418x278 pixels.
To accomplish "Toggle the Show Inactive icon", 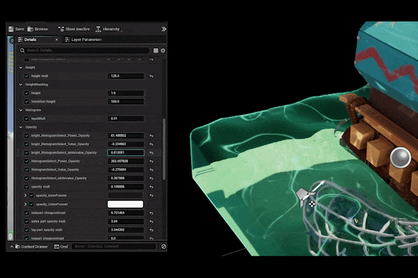I will [60, 29].
